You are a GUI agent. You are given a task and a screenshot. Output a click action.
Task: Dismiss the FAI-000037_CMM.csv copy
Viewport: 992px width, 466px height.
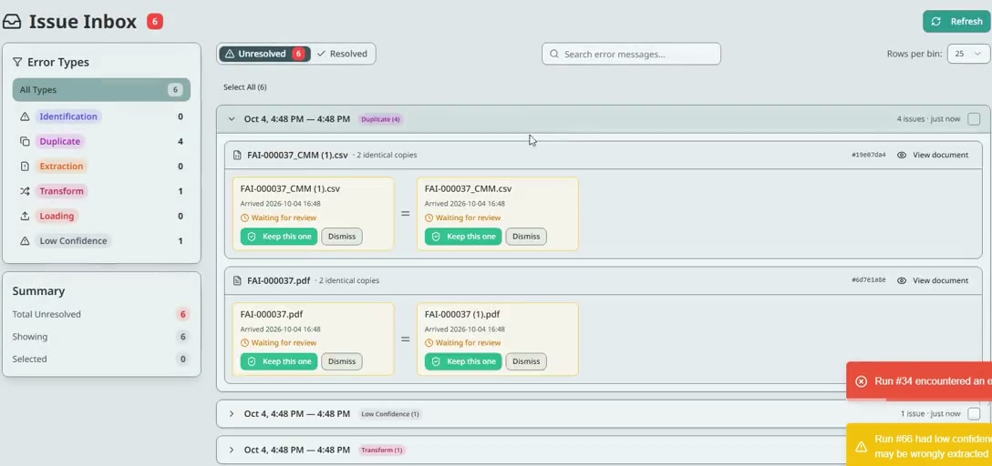[526, 236]
